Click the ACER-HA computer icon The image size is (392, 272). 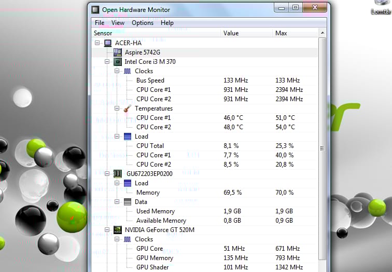click(108, 43)
